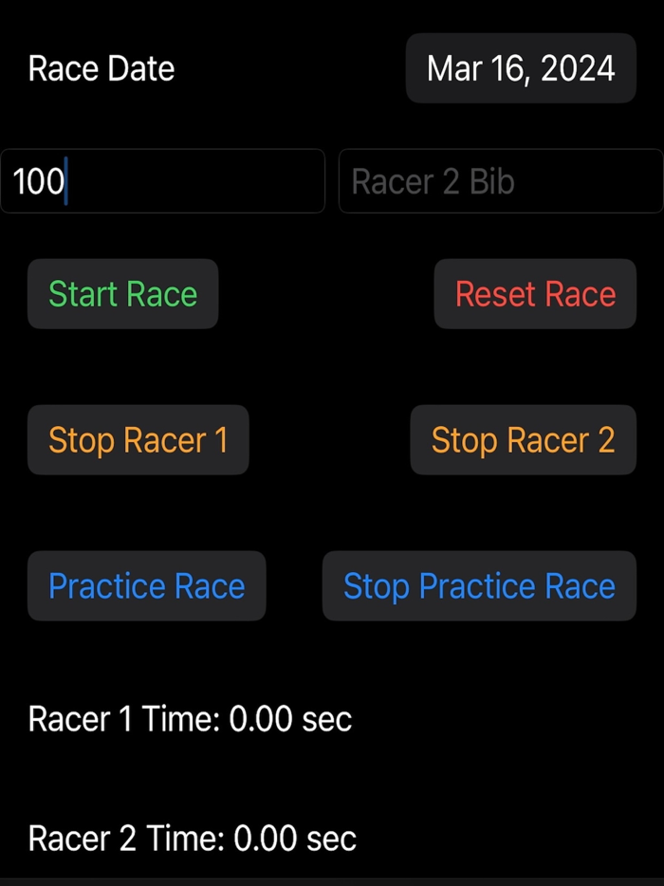Choose the date button to change race date
The height and width of the screenshot is (886, 664).
tap(521, 67)
